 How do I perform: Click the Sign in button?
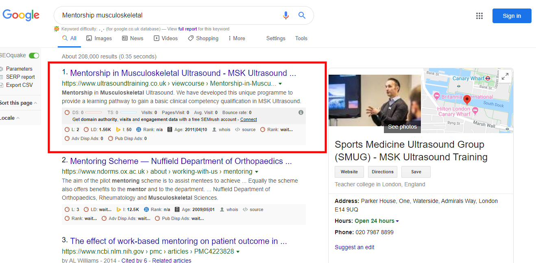click(x=512, y=16)
